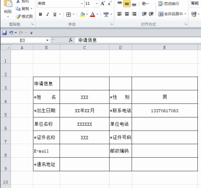Screen dimensions: 201x188
Task: Toggle bold formatting
Action: point(40,14)
